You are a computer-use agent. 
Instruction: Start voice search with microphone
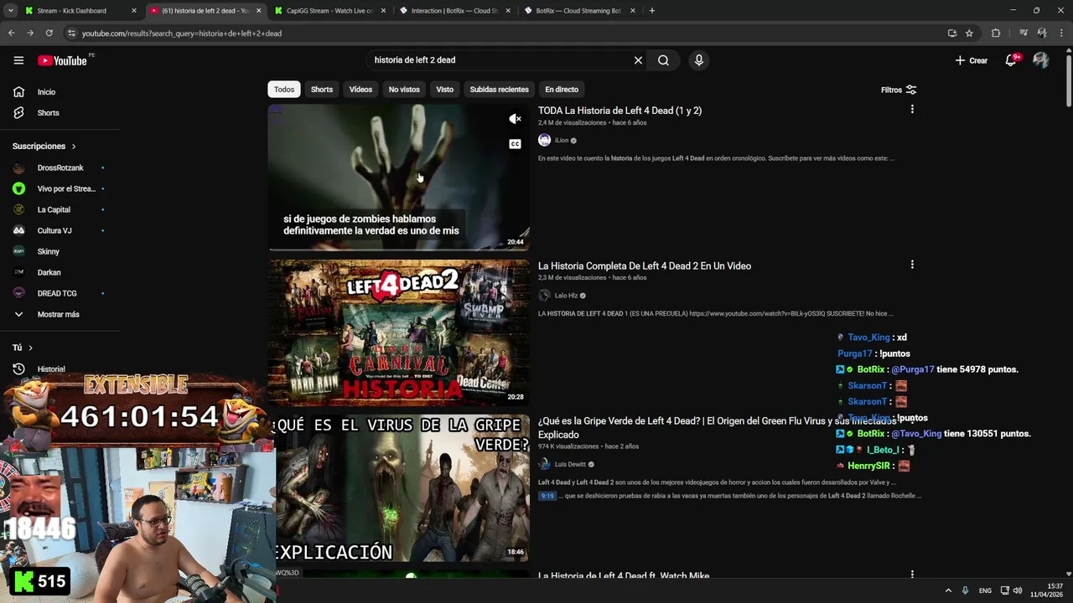(698, 60)
